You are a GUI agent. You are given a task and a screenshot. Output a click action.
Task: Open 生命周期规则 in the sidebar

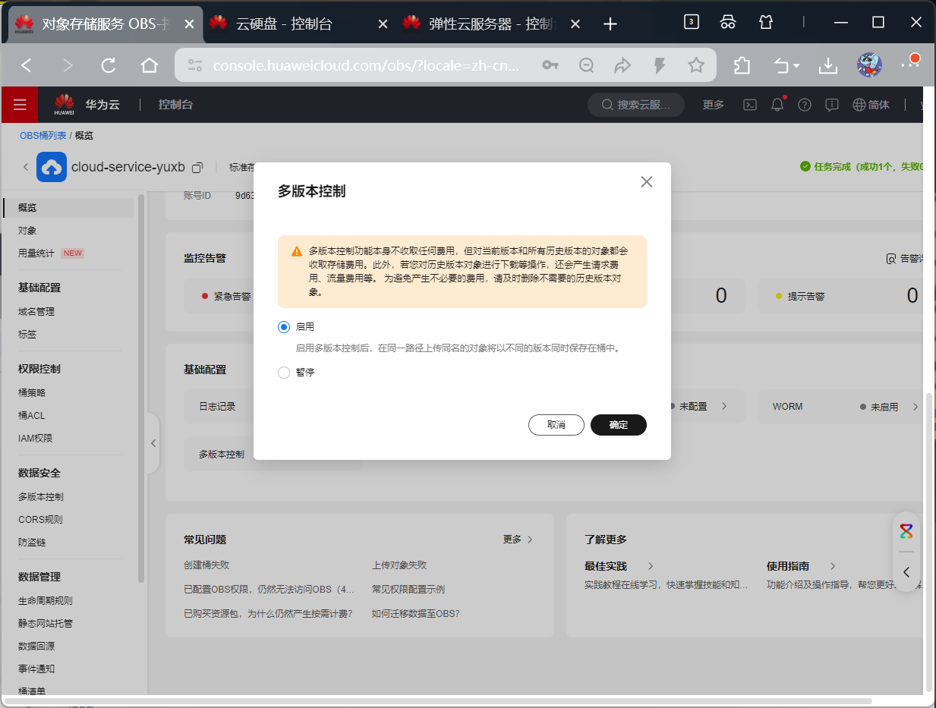[x=46, y=600]
